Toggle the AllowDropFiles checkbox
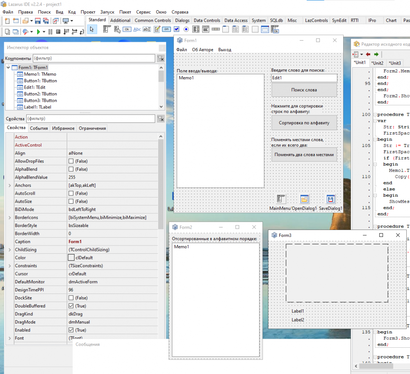 [71, 161]
